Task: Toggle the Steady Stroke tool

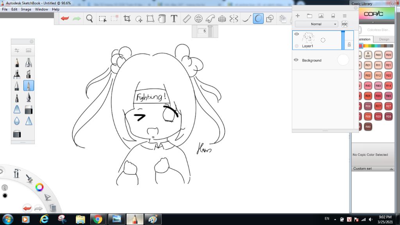Action: pyautogui.click(x=246, y=18)
